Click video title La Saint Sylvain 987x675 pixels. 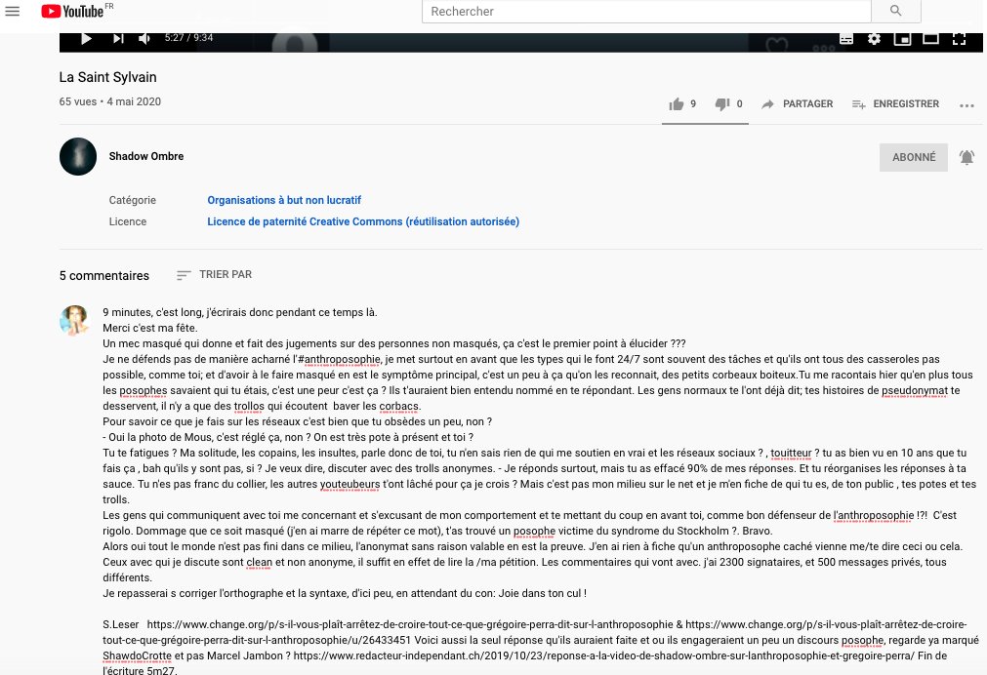click(107, 77)
